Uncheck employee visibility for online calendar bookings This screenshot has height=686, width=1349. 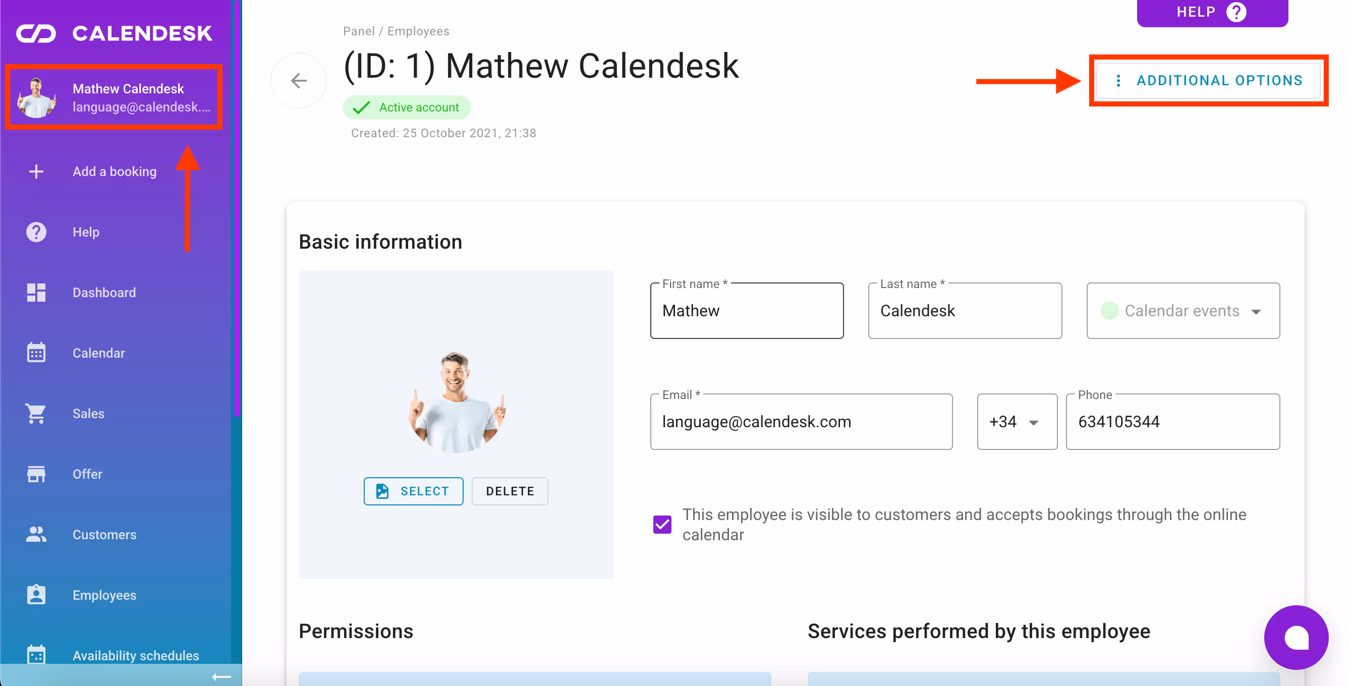tap(662, 524)
